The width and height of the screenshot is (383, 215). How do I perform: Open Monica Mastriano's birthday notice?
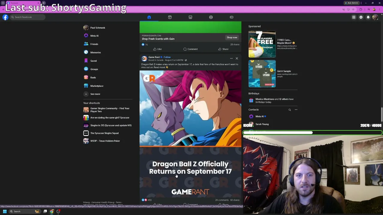tap(273, 101)
